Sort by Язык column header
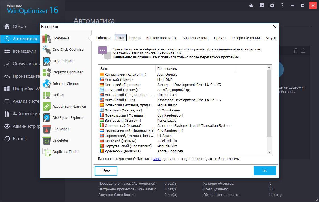The image size is (319, 202). click(127, 69)
